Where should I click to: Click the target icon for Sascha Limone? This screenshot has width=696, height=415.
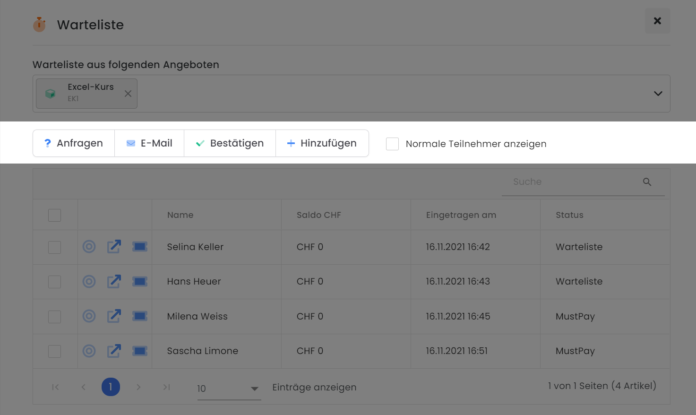click(x=89, y=351)
